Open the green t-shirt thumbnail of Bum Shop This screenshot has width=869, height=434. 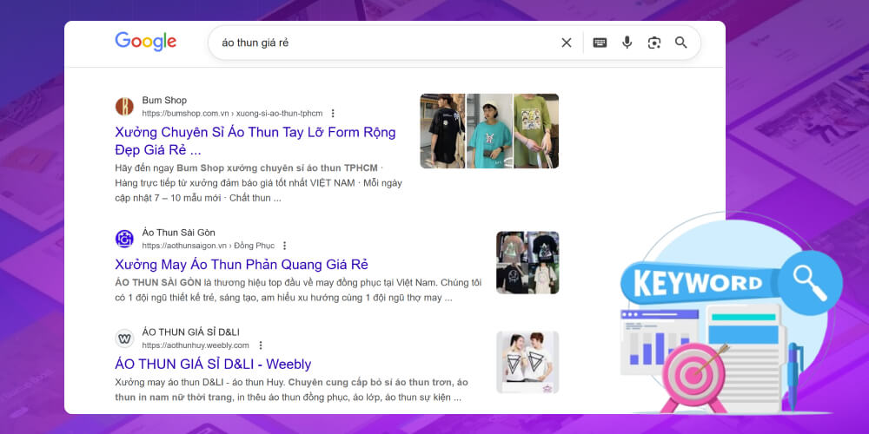(536, 131)
